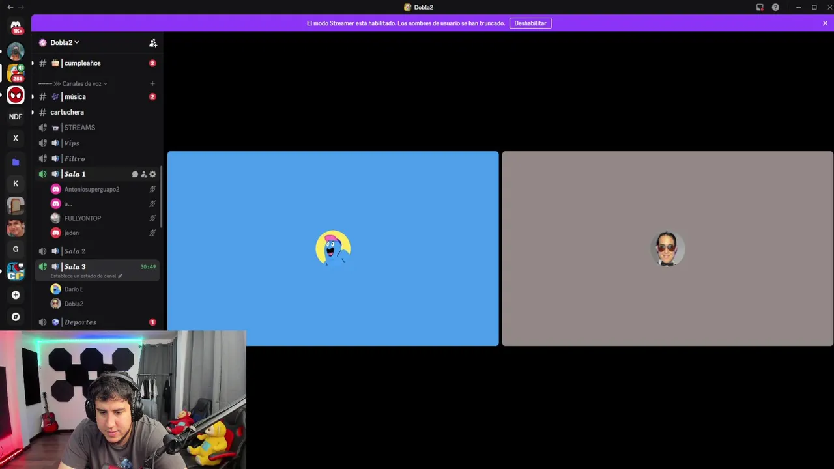Open the Spider-Man avatar server
This screenshot has height=469, width=834.
[16, 95]
